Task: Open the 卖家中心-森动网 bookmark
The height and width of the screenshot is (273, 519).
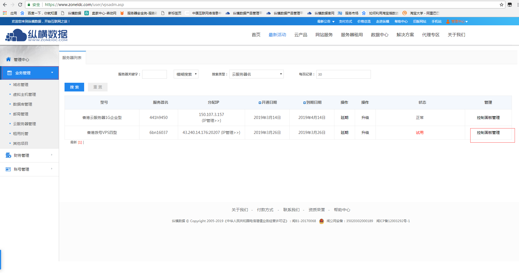Action: click(100, 13)
